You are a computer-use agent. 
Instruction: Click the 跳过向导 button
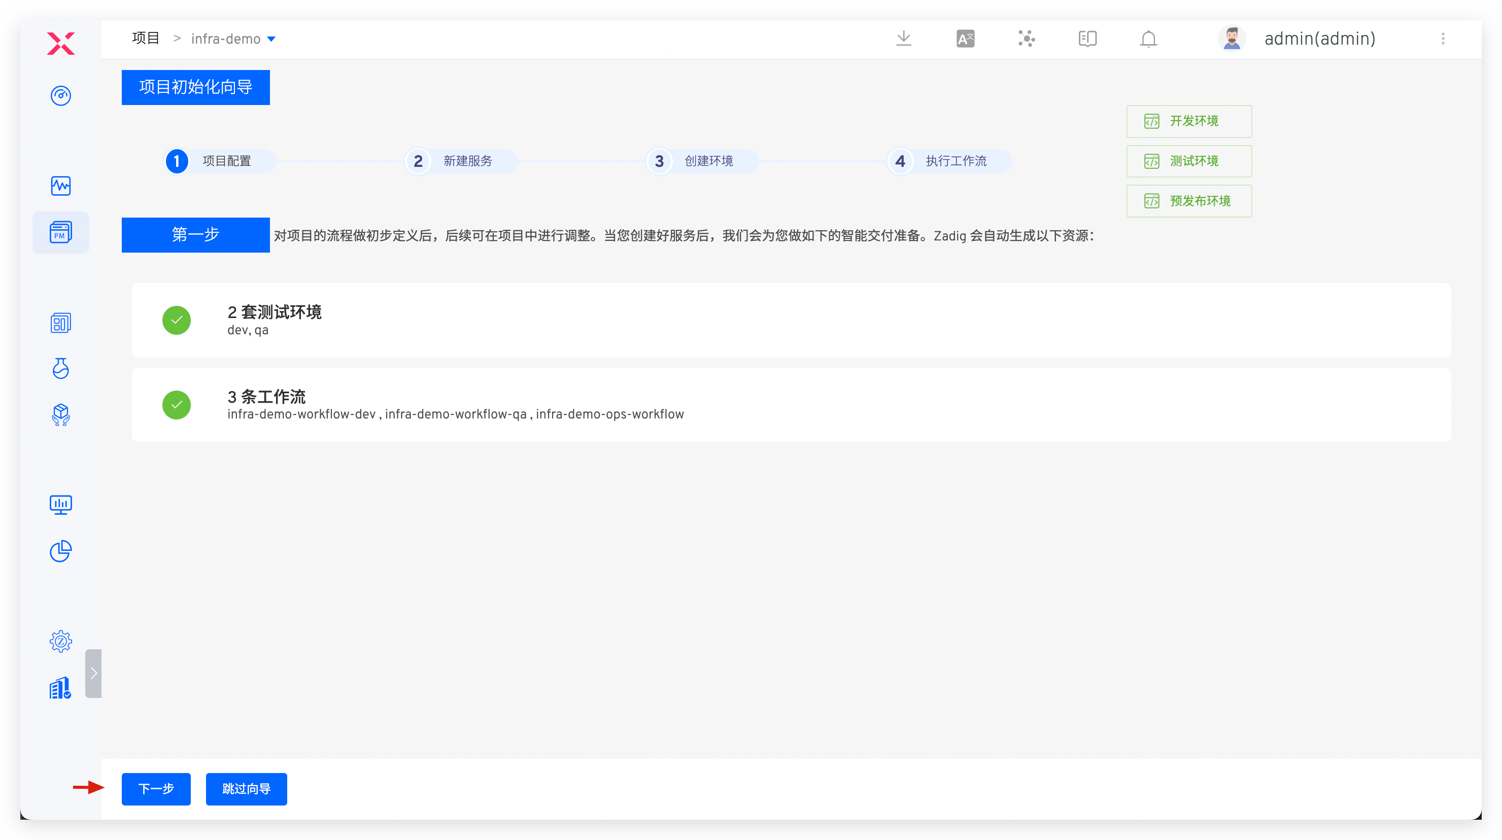246,789
